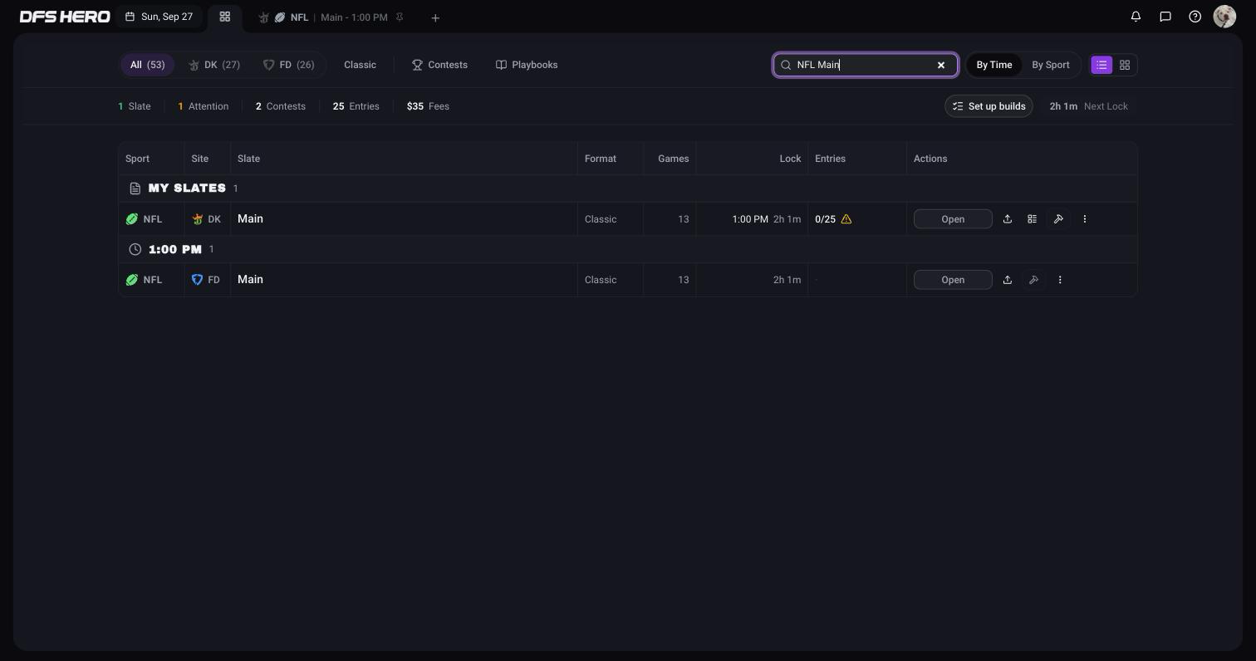This screenshot has width=1256, height=661.
Task: Open the Classic format filter
Action: pyautogui.click(x=360, y=65)
